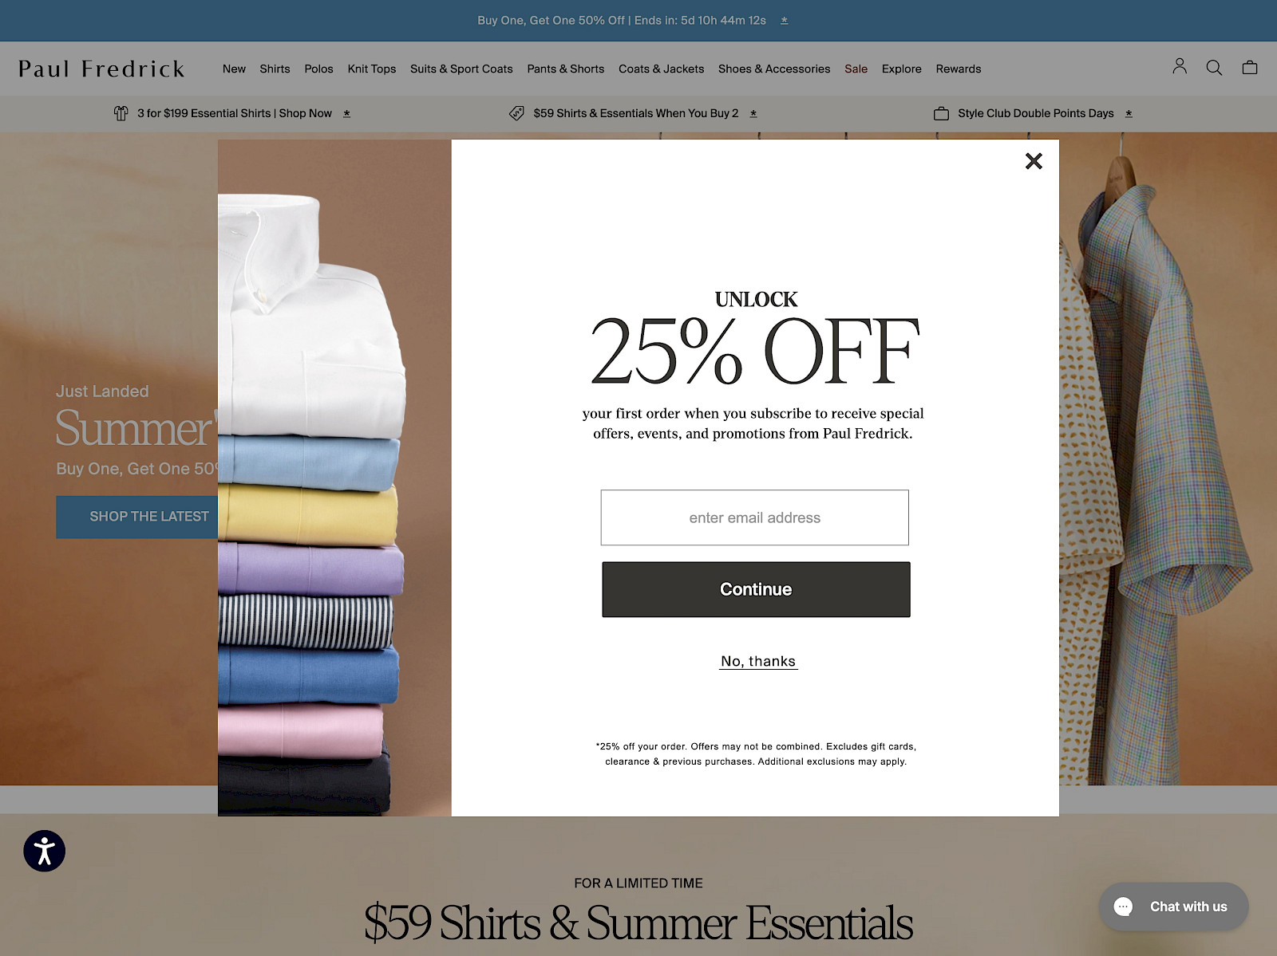Focus the enter email address field

coord(755,517)
